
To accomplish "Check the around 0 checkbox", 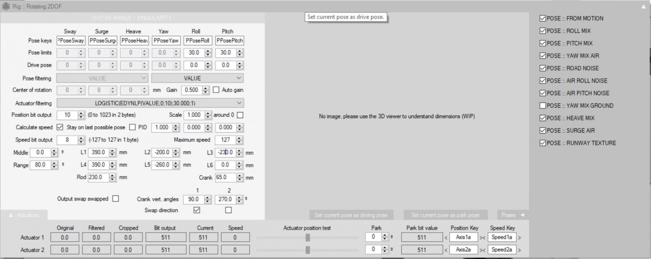I will point(240,115).
